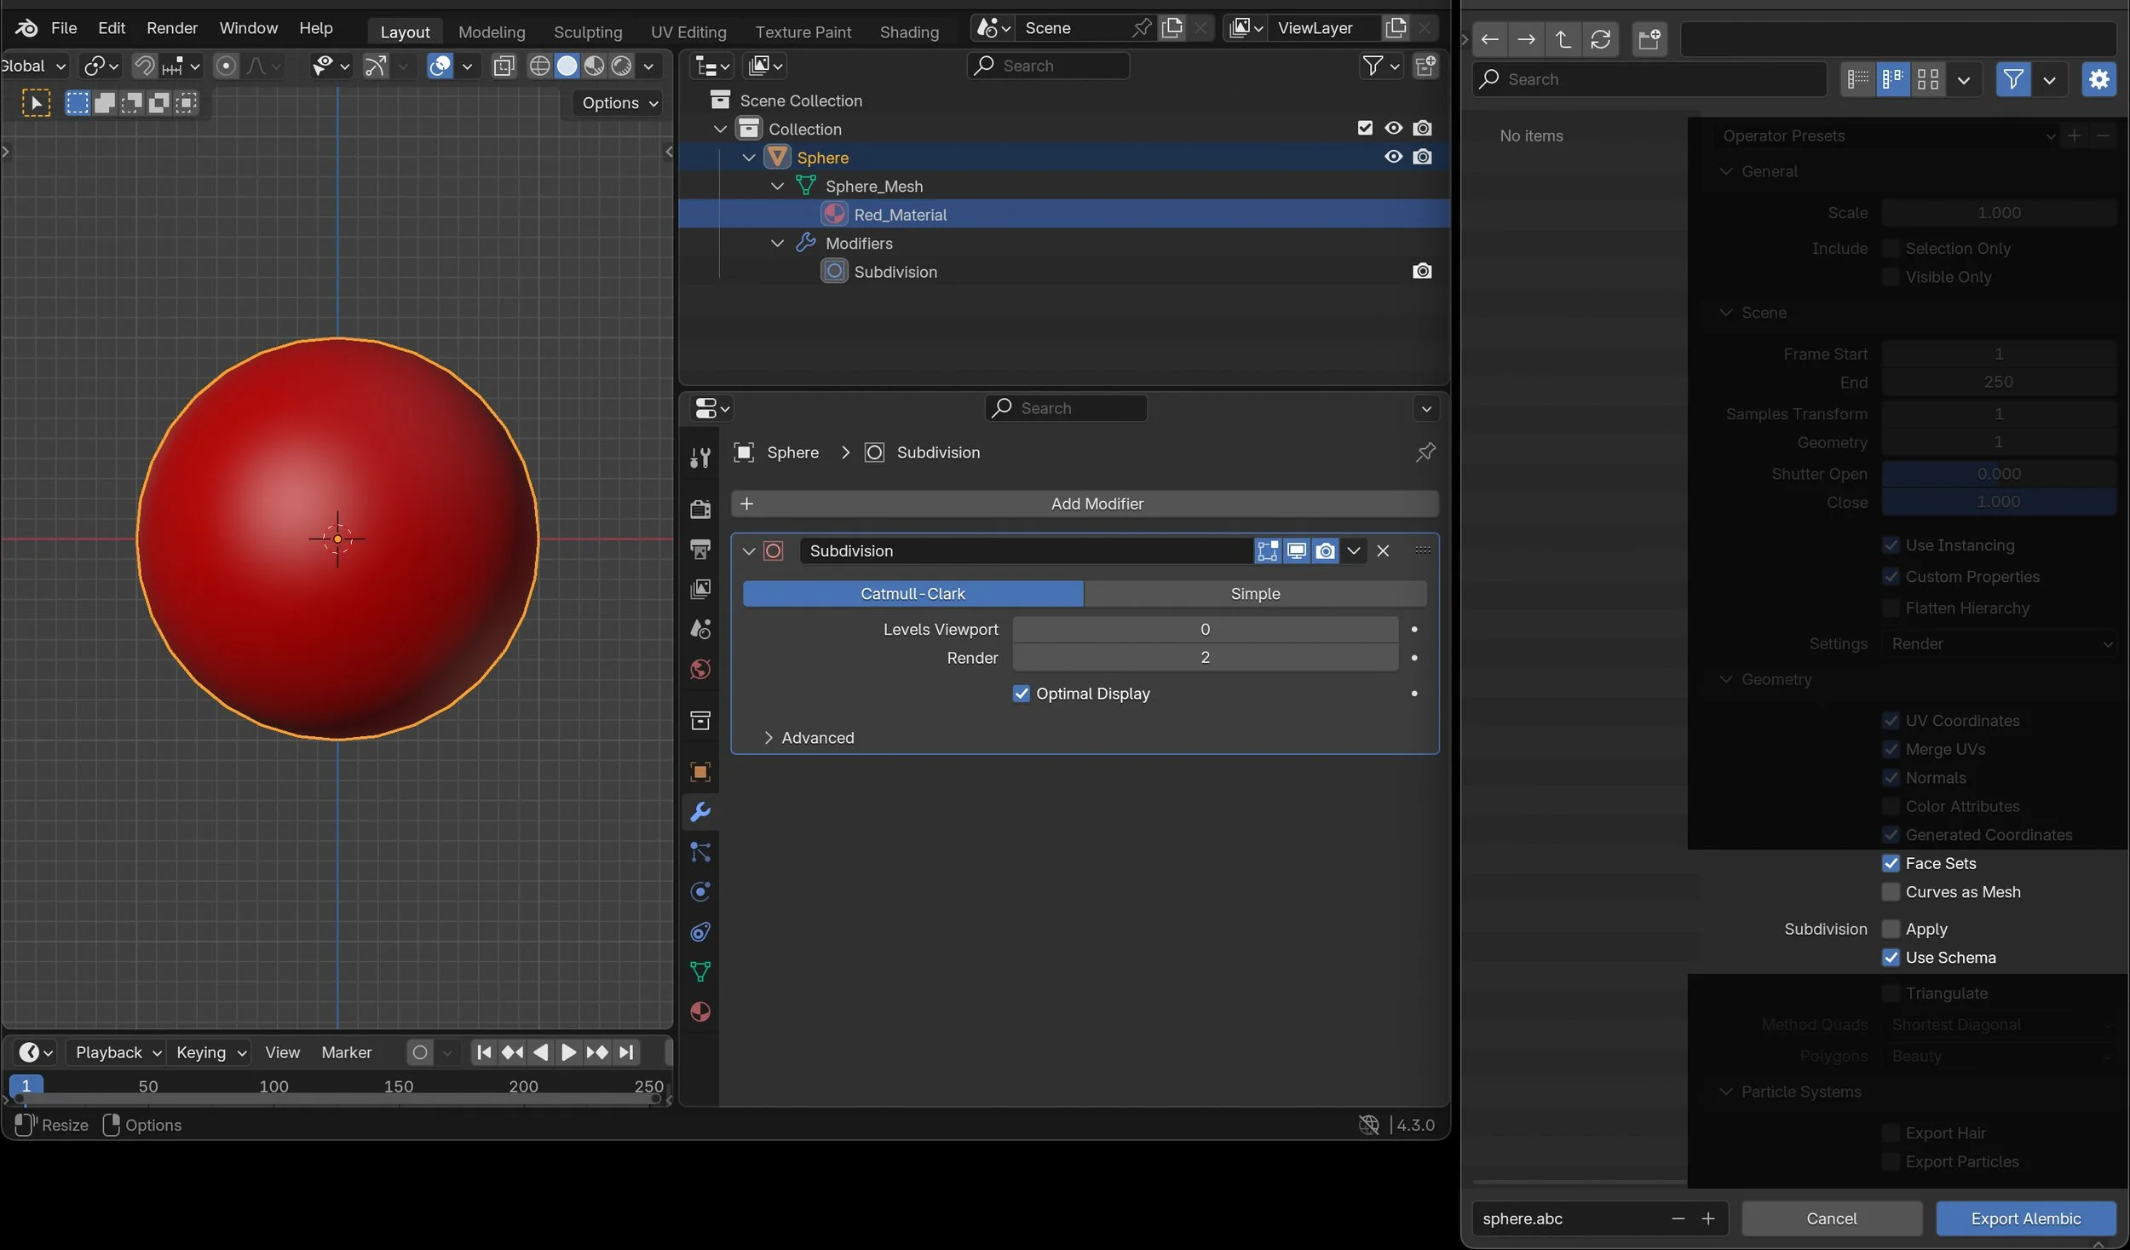Image resolution: width=2130 pixels, height=1250 pixels.
Task: Create new directory in file browser
Action: [1649, 38]
